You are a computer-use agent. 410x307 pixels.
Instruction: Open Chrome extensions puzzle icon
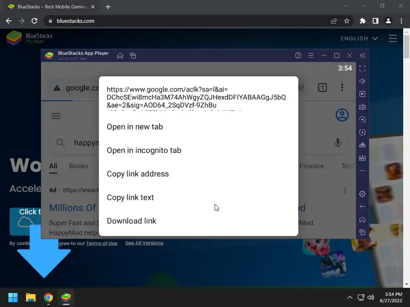click(362, 21)
